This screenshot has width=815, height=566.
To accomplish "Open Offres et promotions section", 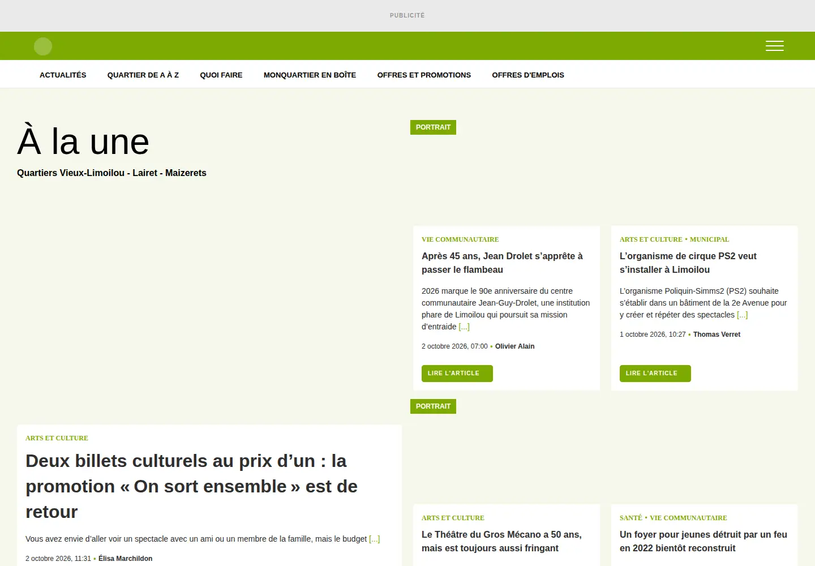I will pyautogui.click(x=424, y=75).
